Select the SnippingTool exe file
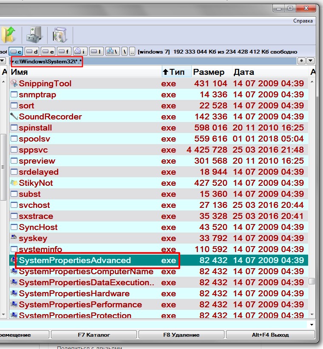Image resolution: width=323 pixels, height=349 pixels. point(45,84)
